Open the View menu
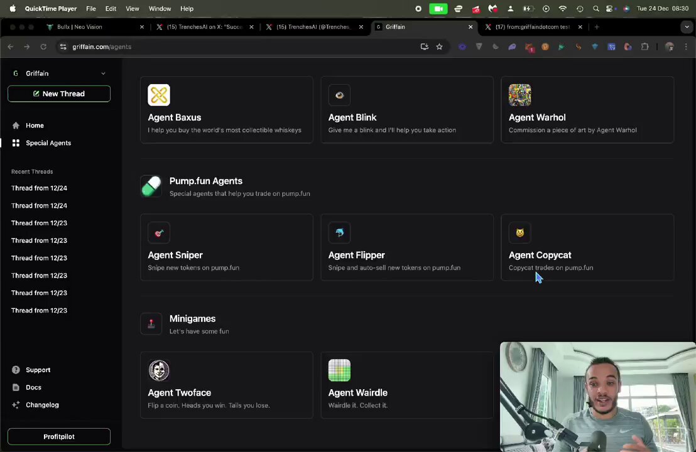 [x=133, y=8]
